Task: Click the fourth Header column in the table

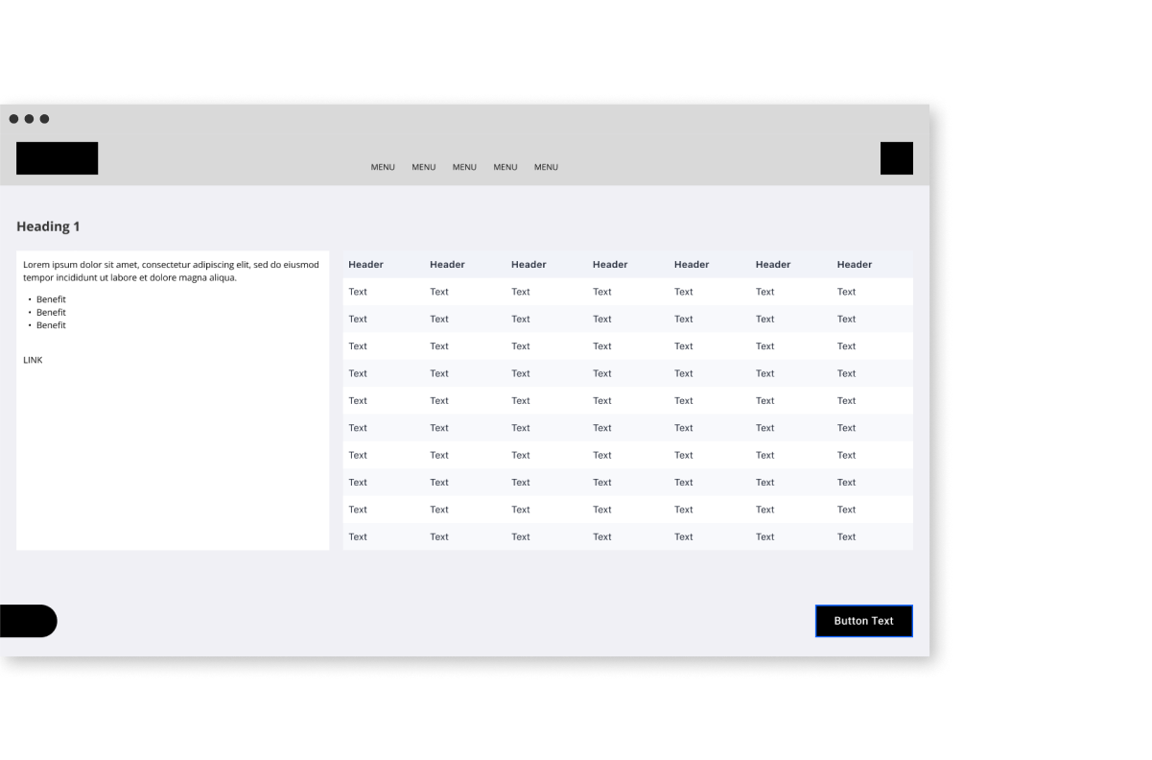Action: click(x=610, y=264)
